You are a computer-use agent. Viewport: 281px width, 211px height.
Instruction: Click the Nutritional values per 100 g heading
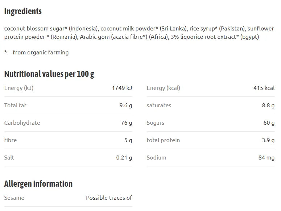point(49,74)
